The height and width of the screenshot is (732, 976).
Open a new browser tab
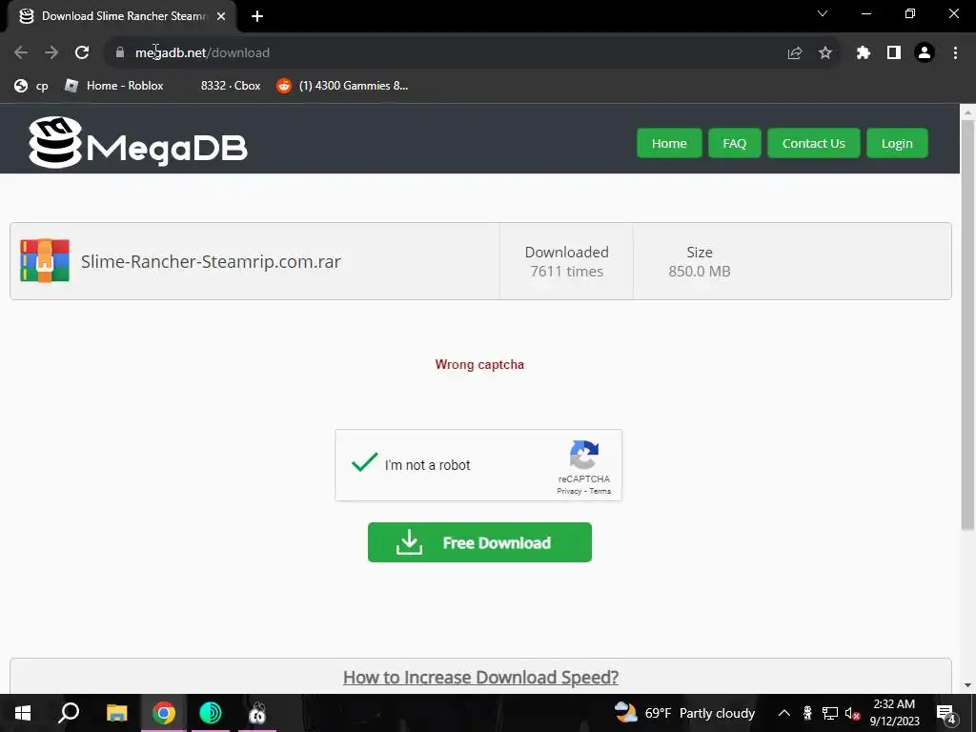pyautogui.click(x=257, y=17)
